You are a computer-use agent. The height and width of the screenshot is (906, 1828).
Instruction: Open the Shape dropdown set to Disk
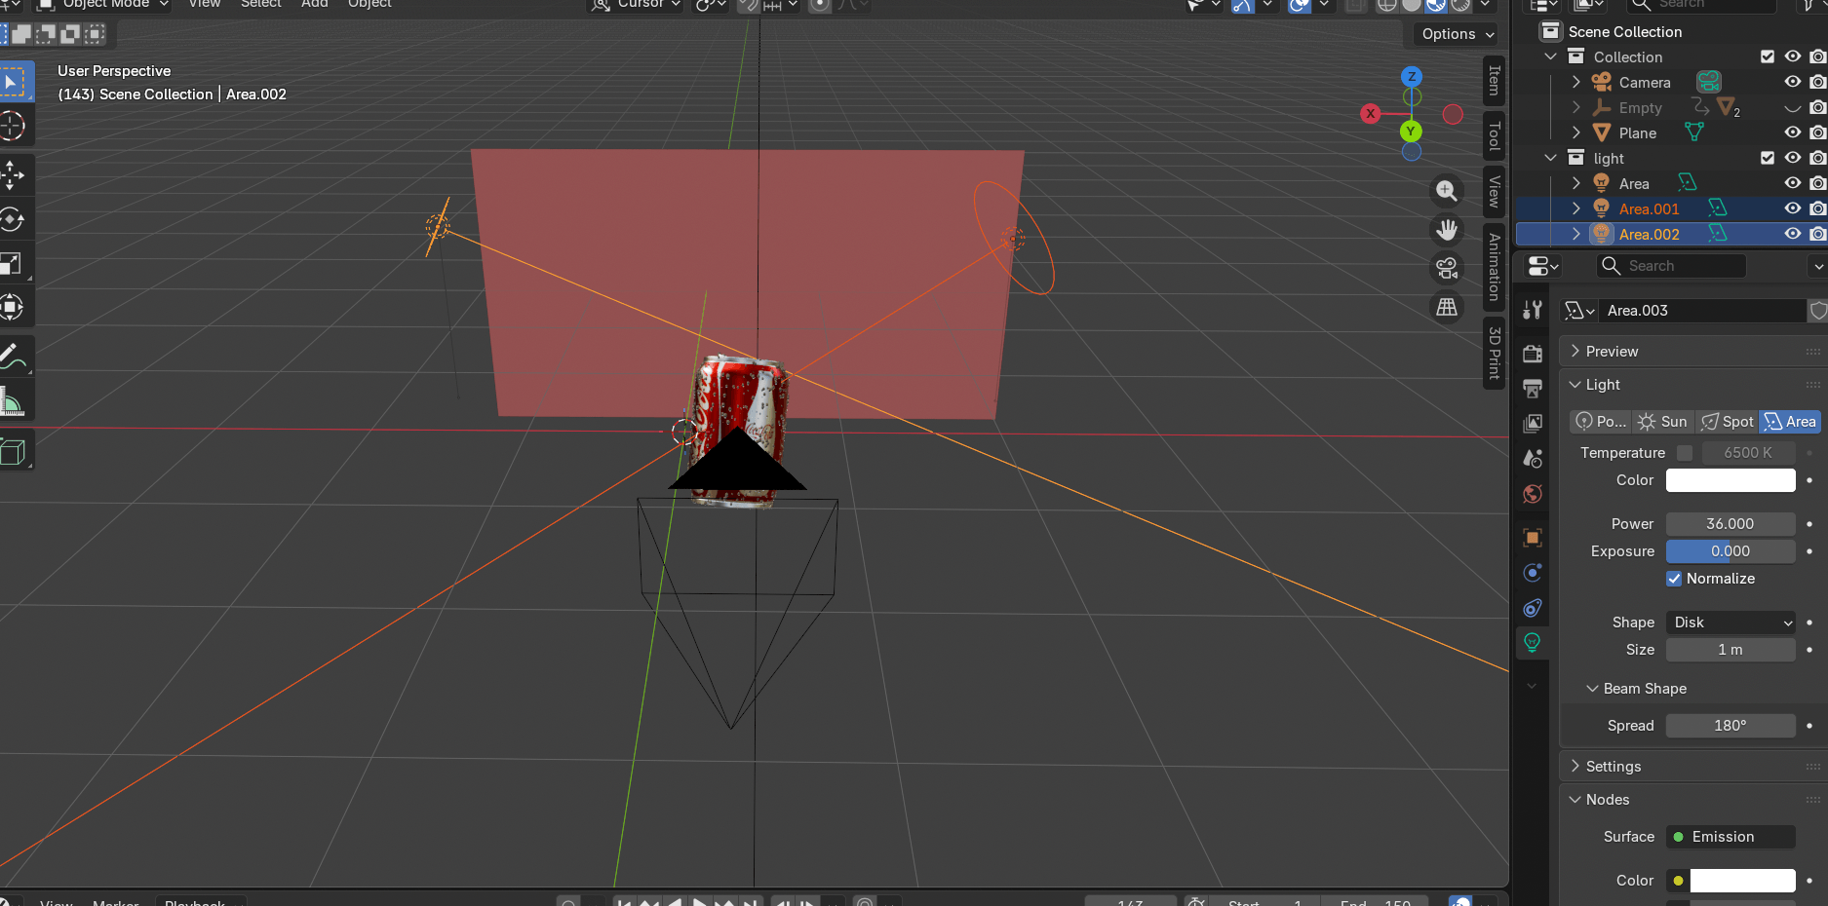click(x=1731, y=623)
